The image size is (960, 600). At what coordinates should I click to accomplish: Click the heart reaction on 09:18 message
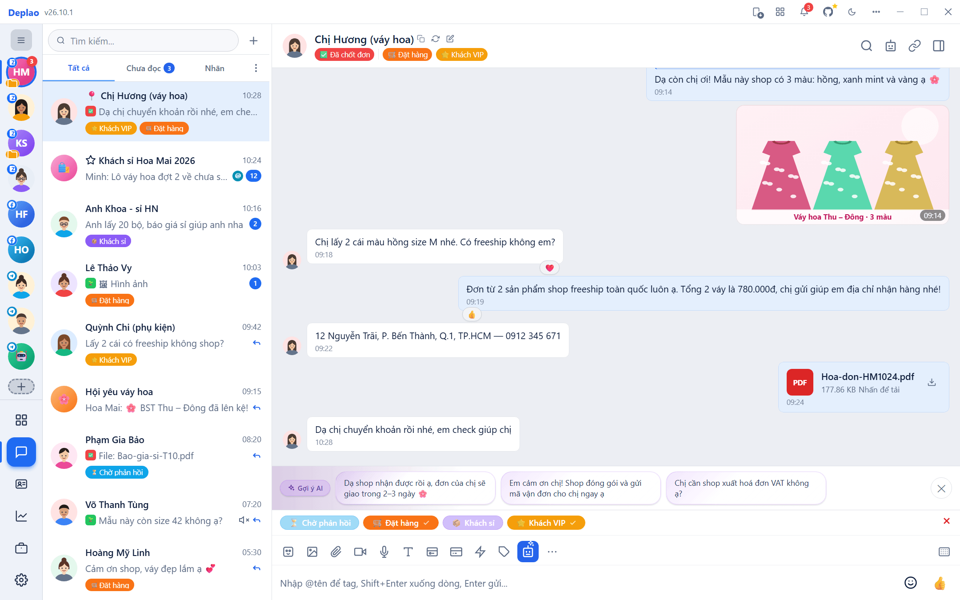point(549,268)
